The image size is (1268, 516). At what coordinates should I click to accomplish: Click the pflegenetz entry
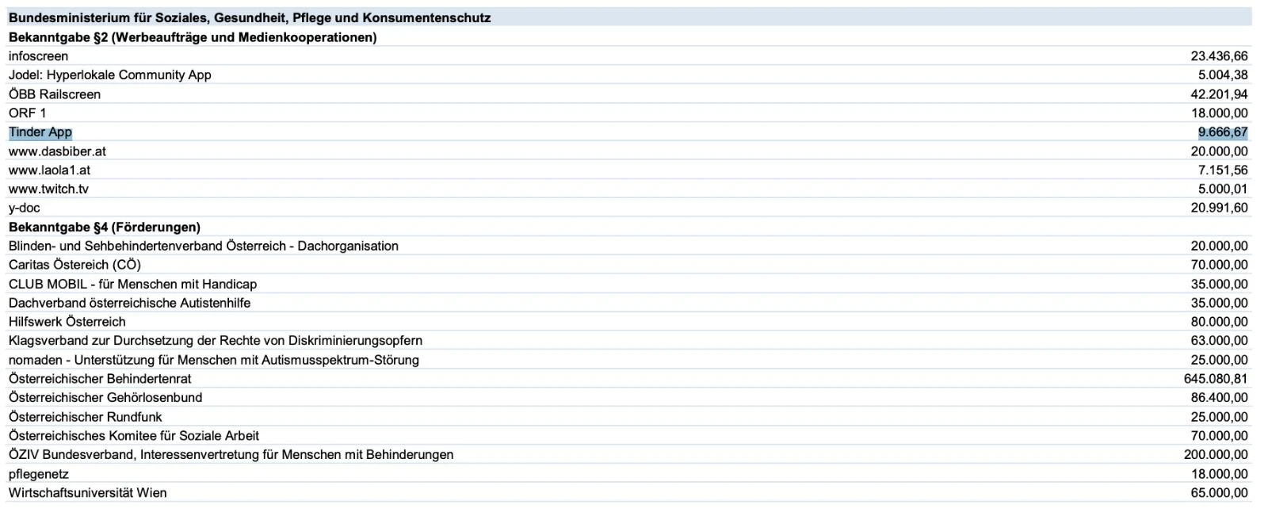pyautogui.click(x=39, y=474)
